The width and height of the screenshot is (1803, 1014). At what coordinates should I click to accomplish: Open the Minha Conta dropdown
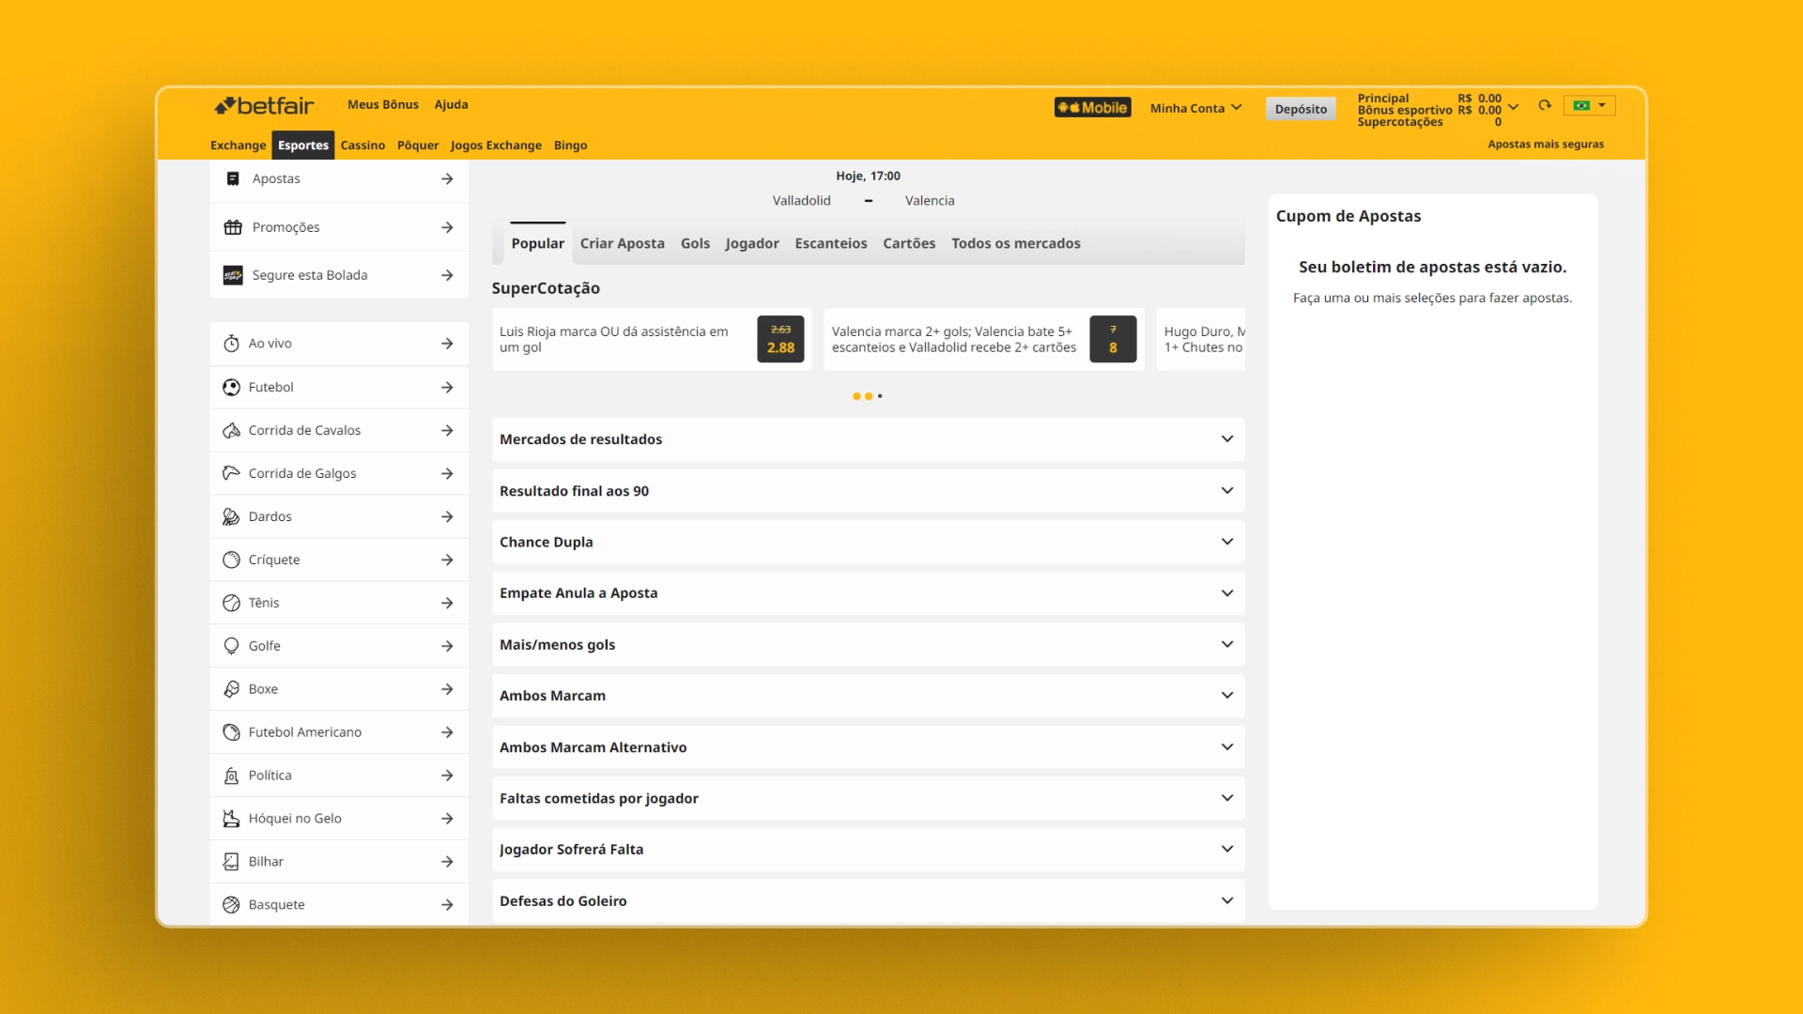[x=1195, y=108]
